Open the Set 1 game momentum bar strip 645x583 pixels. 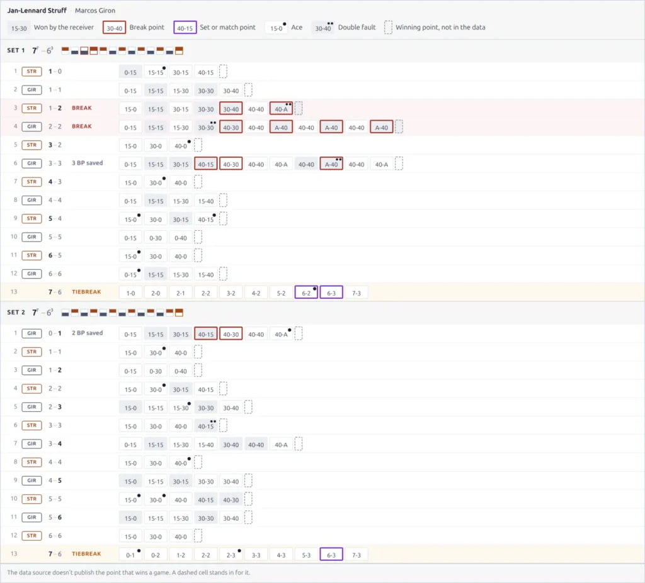tap(122, 50)
